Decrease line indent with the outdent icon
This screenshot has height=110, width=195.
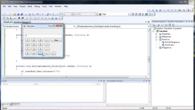[19, 18]
